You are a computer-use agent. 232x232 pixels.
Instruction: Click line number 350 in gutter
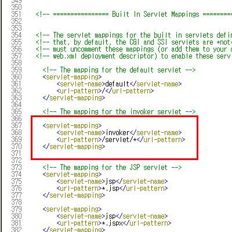[x=16, y=8]
